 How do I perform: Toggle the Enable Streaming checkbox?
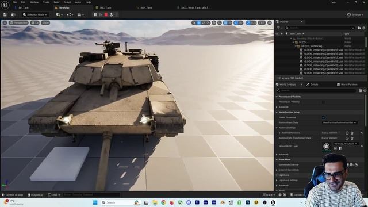(323, 117)
